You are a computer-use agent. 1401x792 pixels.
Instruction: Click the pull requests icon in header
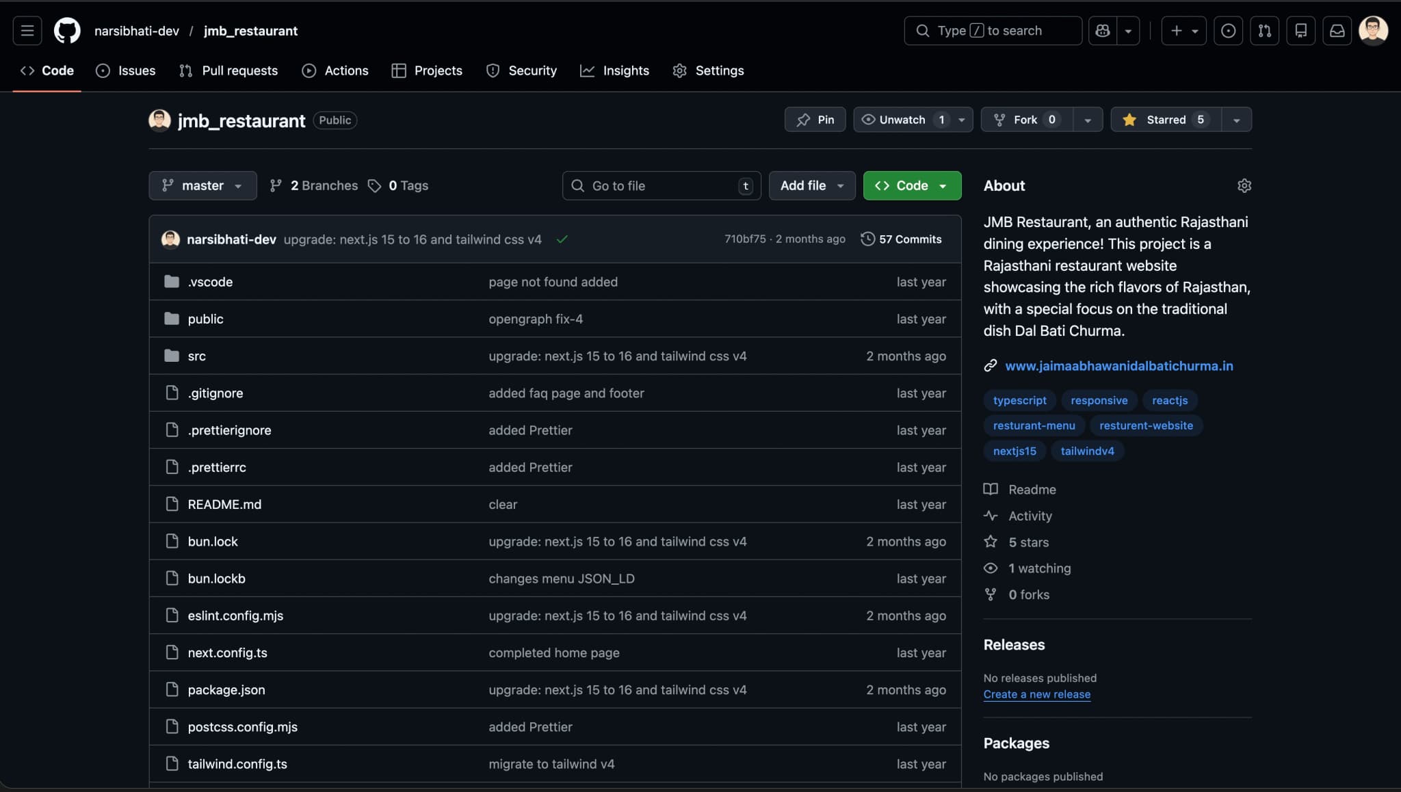tap(1264, 31)
